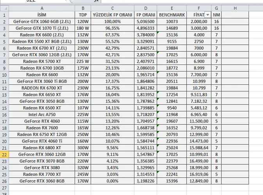Image resolution: width=263 pixels, height=195 pixels.
Task: Click FP ORANI value 5,036500
Action: 146,21
